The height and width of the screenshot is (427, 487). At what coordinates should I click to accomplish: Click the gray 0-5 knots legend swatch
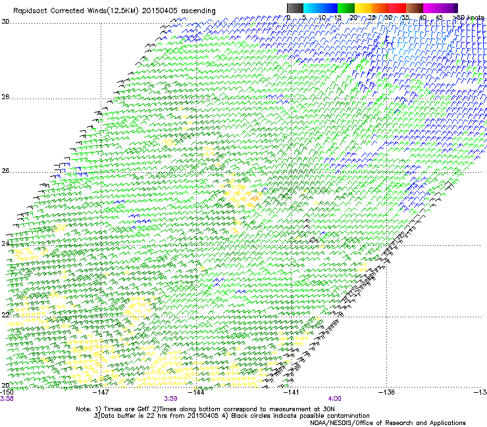(x=295, y=8)
